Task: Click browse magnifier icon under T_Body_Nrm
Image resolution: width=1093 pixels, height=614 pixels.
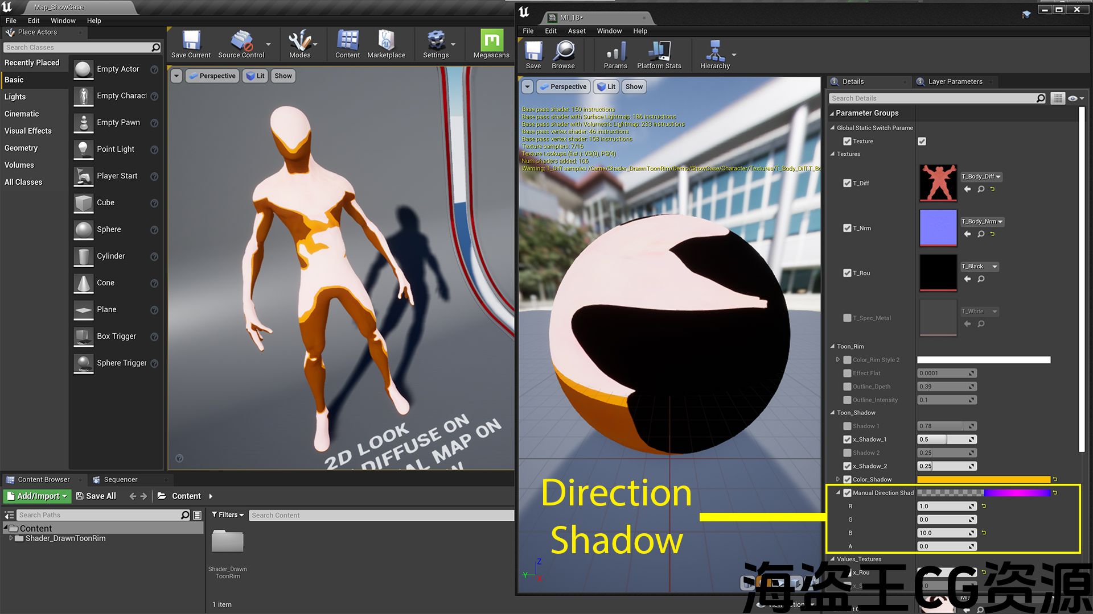Action: tap(981, 234)
